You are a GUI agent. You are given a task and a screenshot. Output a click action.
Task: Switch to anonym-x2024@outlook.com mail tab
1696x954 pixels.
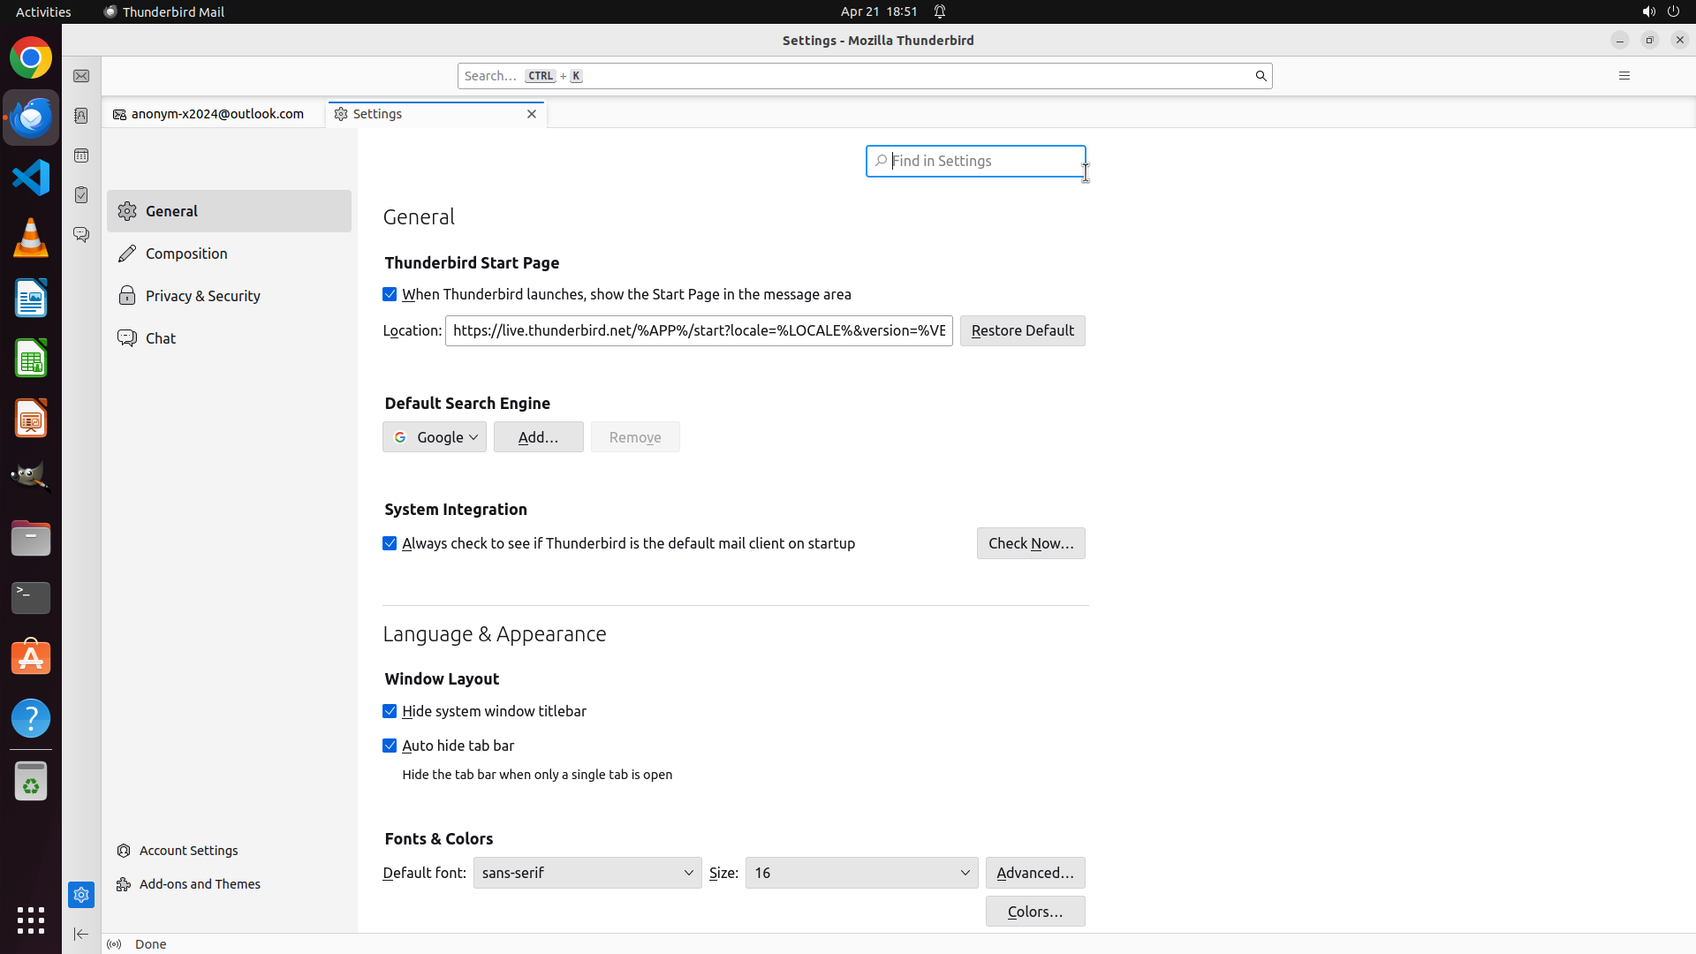coord(216,114)
